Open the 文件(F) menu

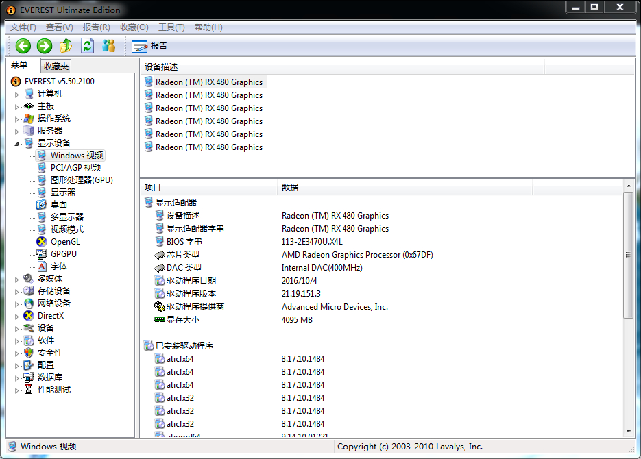[23, 27]
